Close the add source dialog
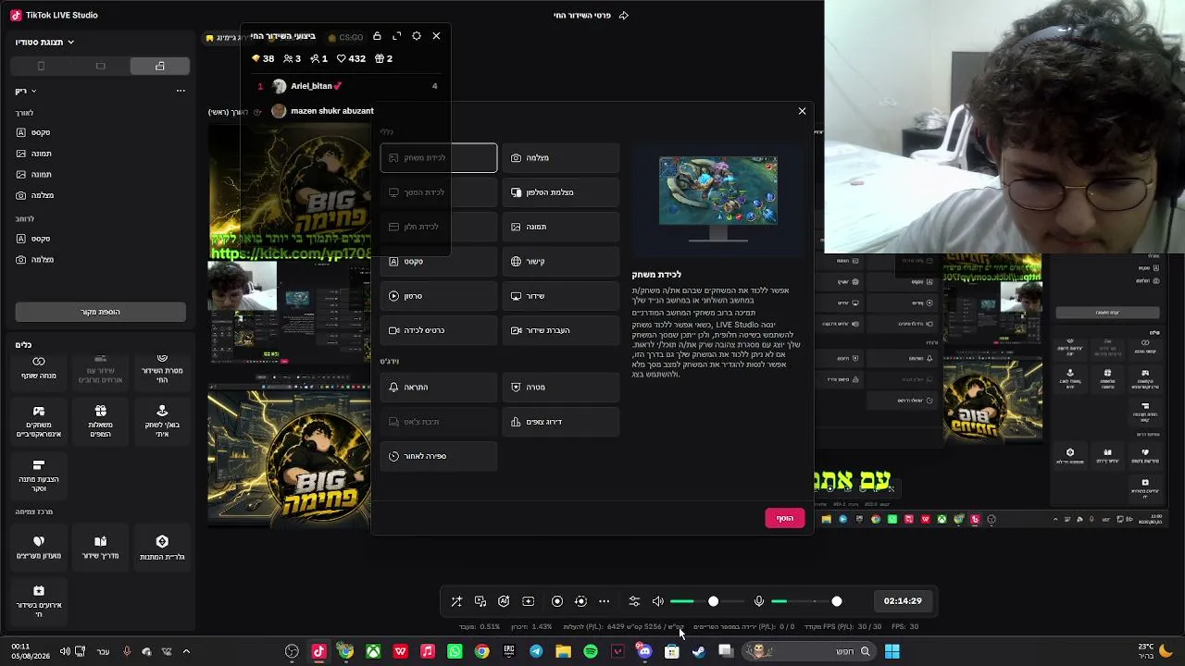The height and width of the screenshot is (666, 1185). coord(802,111)
